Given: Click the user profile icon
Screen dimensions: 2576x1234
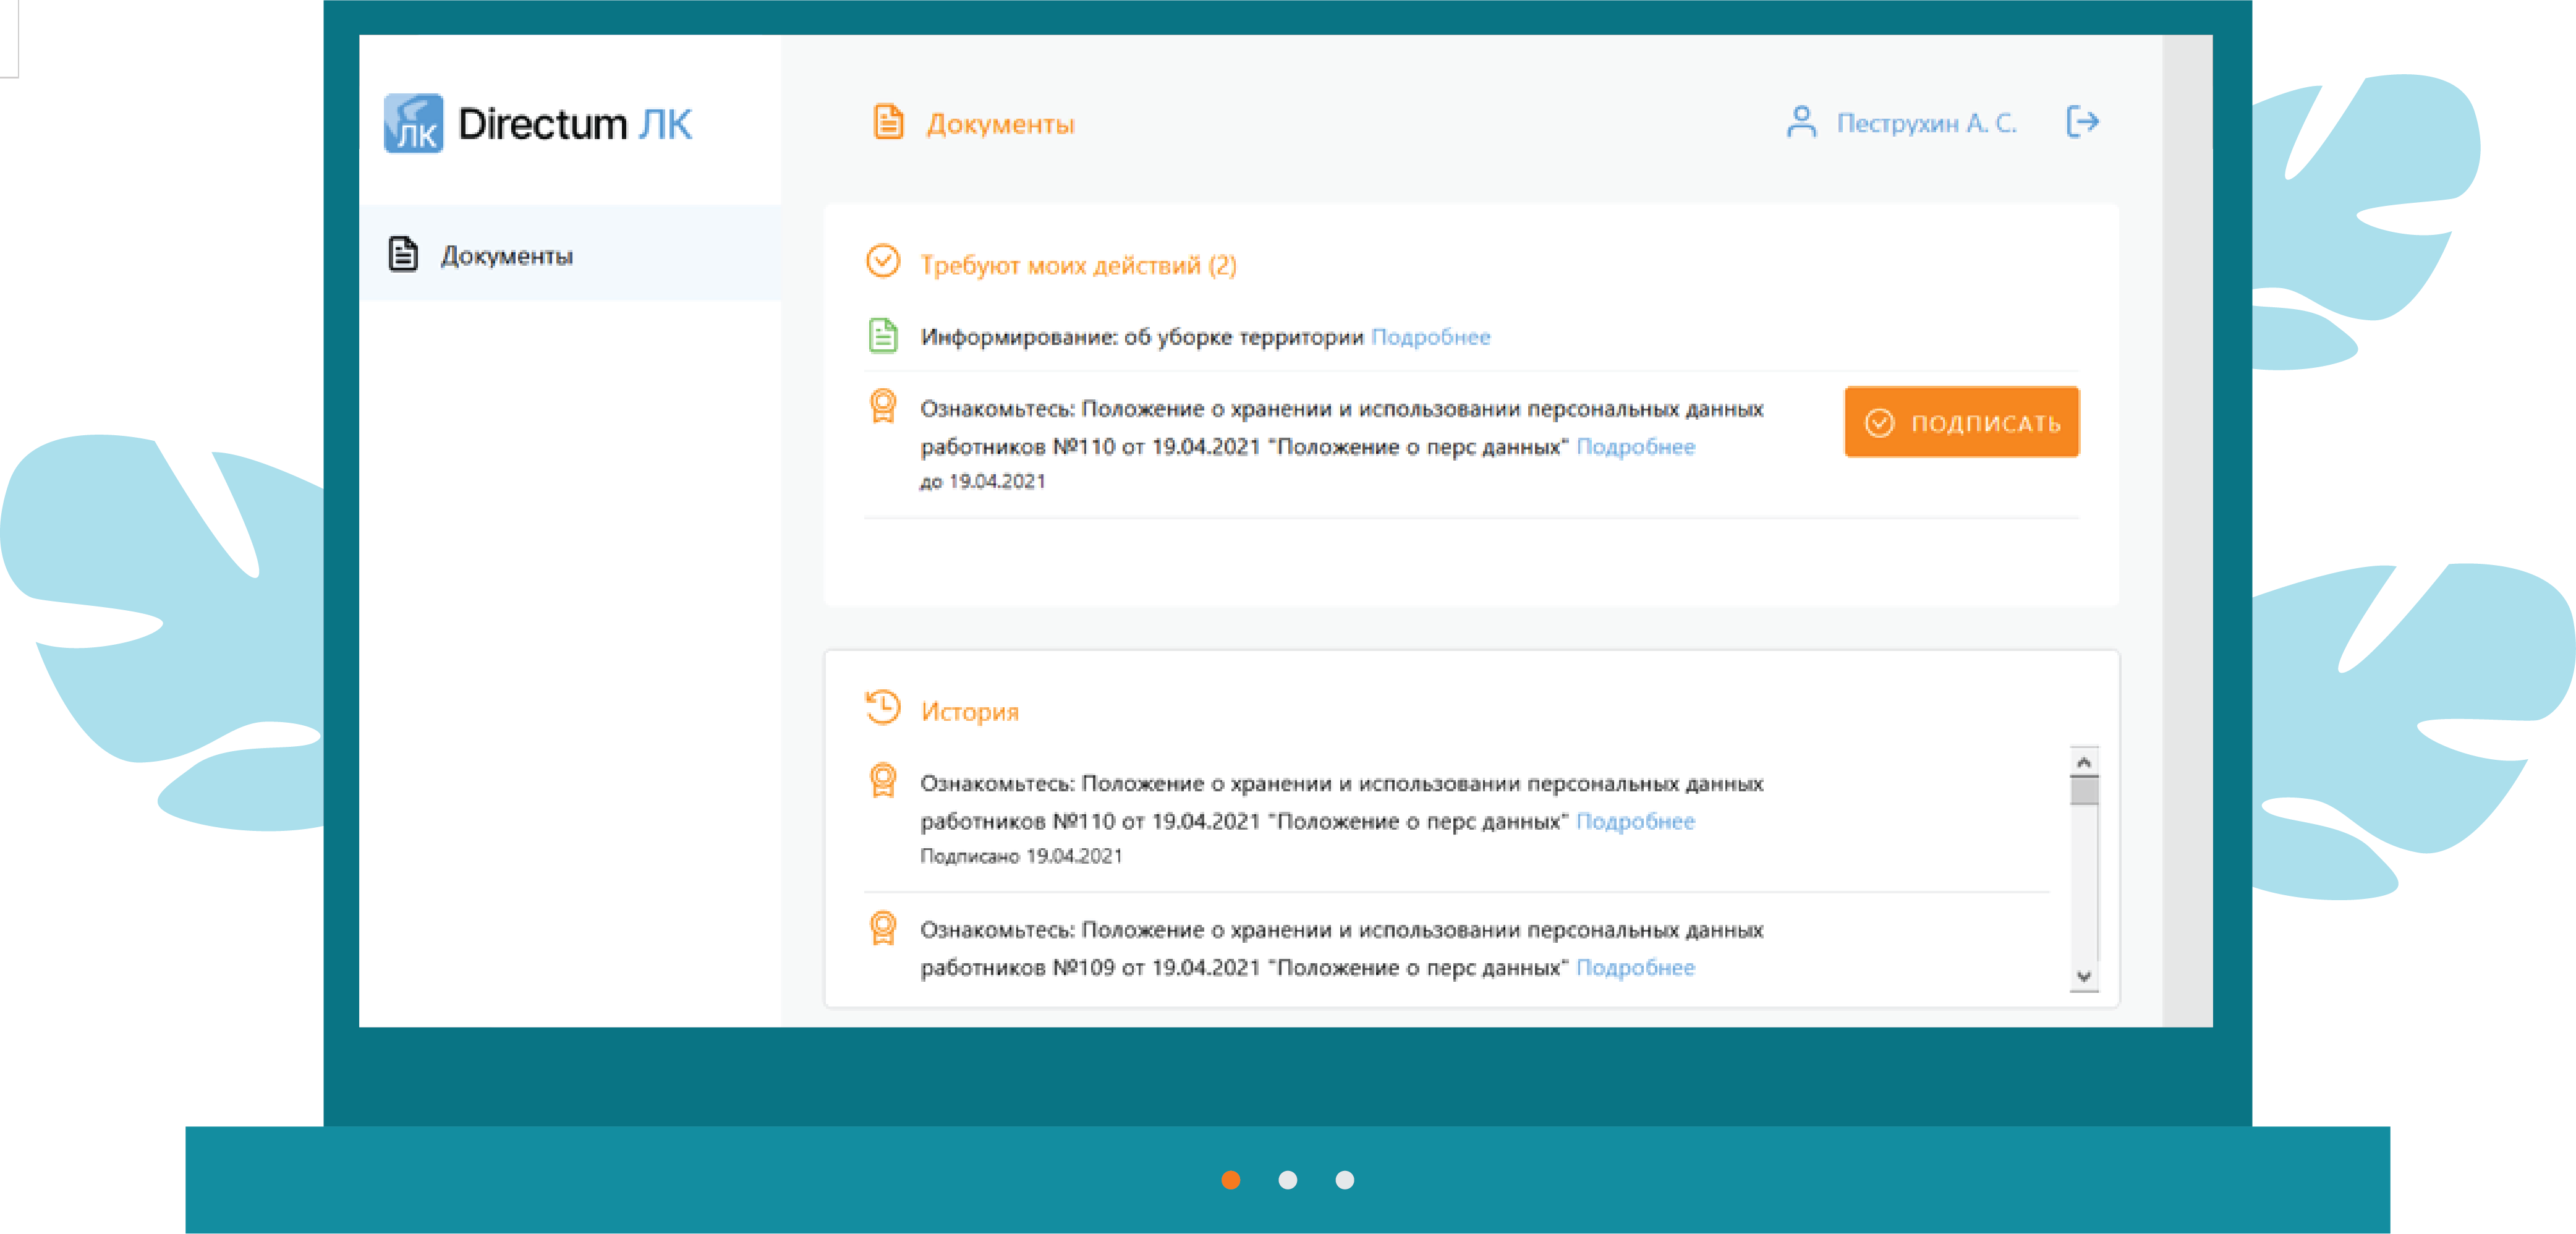Looking at the screenshot, I should coord(1801,123).
